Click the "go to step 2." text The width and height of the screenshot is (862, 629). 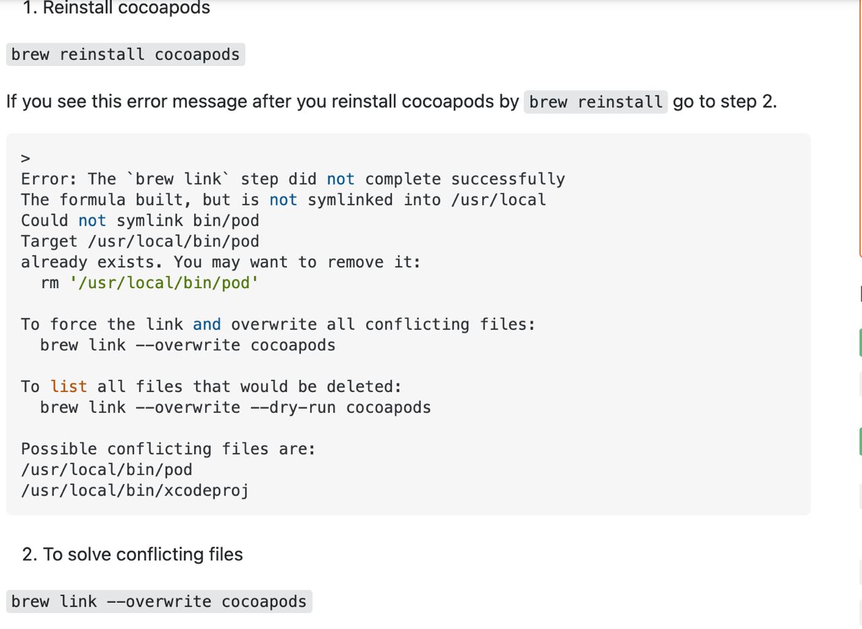point(725,102)
